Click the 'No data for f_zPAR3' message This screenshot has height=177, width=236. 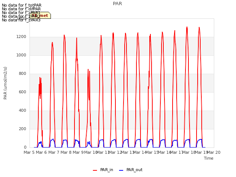(x=21, y=20)
